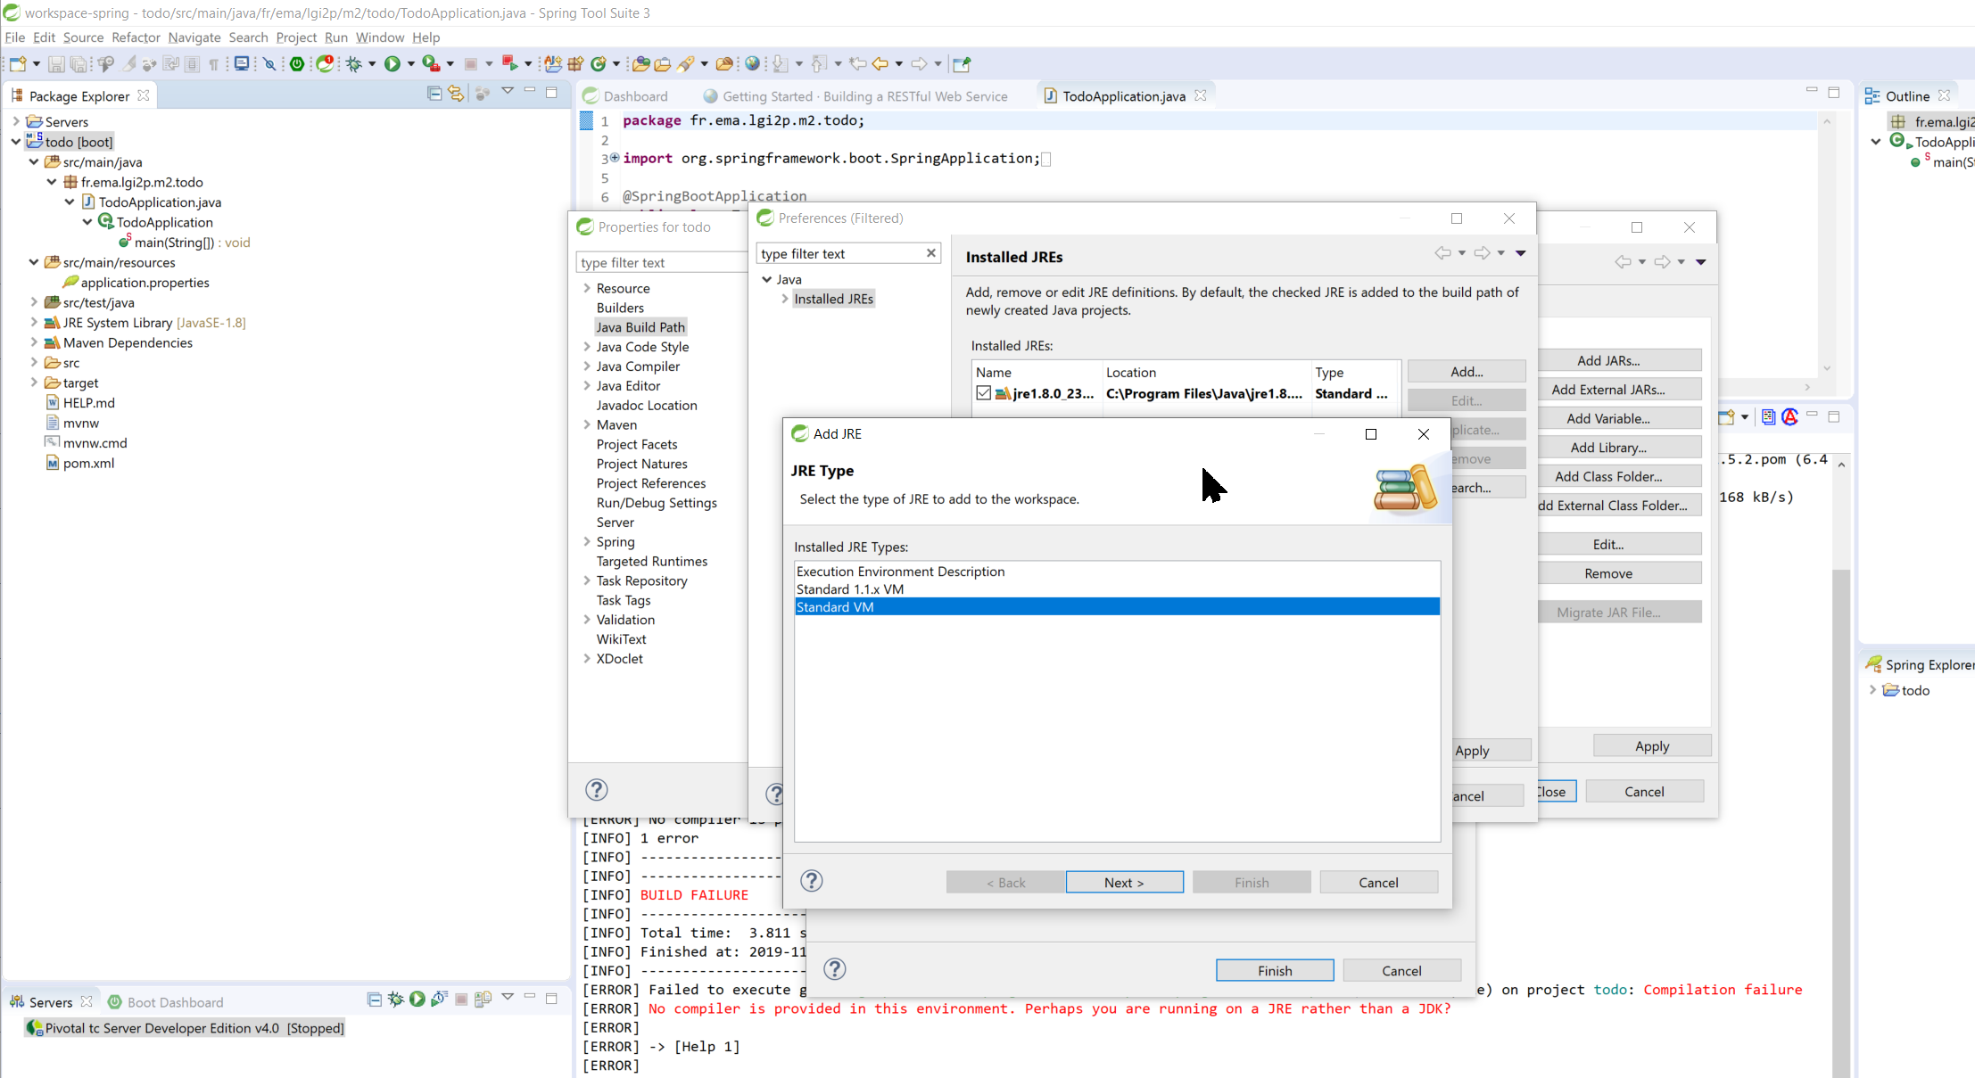Select Java Build Path in Properties
The image size is (1975, 1078).
point(640,327)
